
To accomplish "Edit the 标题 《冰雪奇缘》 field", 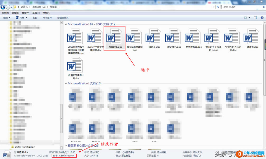I will click(x=128, y=152).
